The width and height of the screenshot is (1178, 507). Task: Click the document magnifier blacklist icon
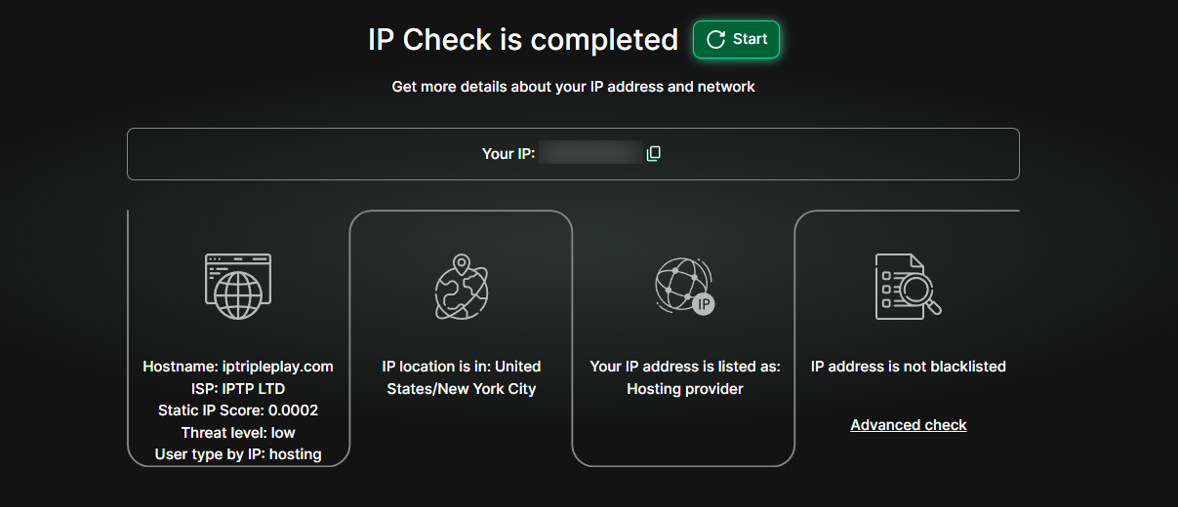coord(908,287)
